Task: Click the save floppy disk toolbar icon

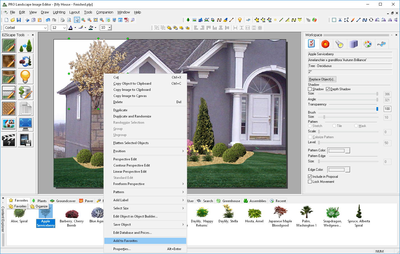Action: (19, 20)
